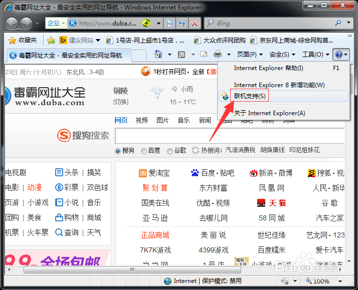358x290 pixels.
Task: Click the Read Mail envelope icon
Action: click(204, 54)
